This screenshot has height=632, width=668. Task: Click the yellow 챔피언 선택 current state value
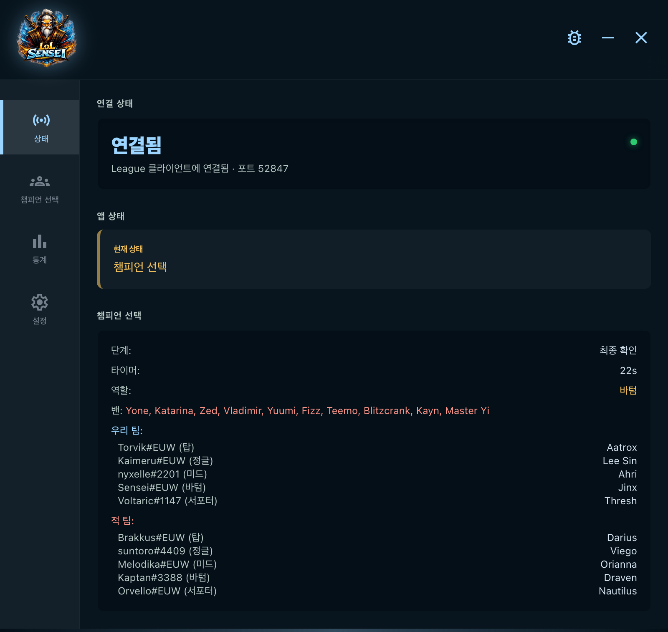coord(140,267)
